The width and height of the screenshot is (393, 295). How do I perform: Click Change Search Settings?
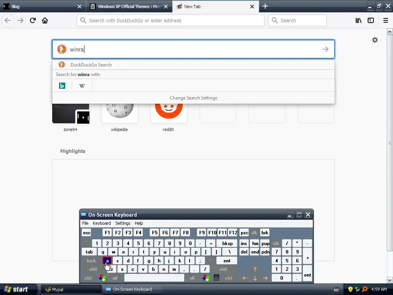coord(193,98)
